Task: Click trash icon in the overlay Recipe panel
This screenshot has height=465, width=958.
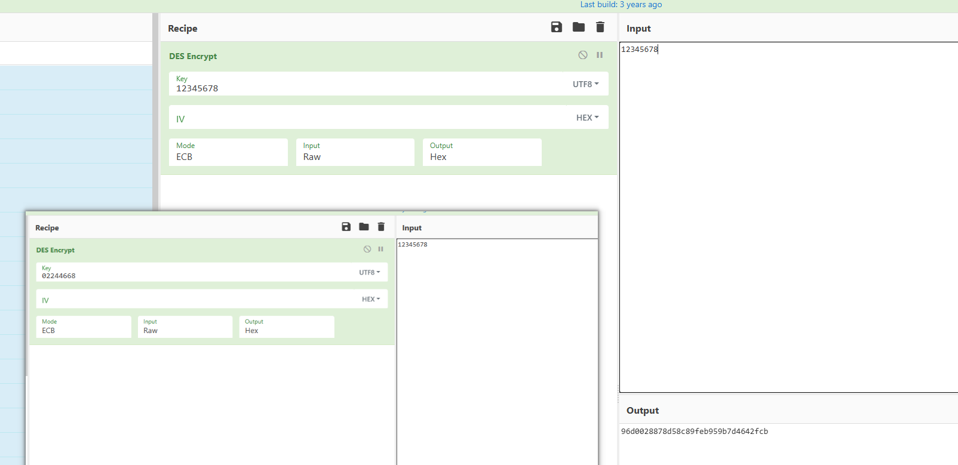Action: pyautogui.click(x=381, y=227)
